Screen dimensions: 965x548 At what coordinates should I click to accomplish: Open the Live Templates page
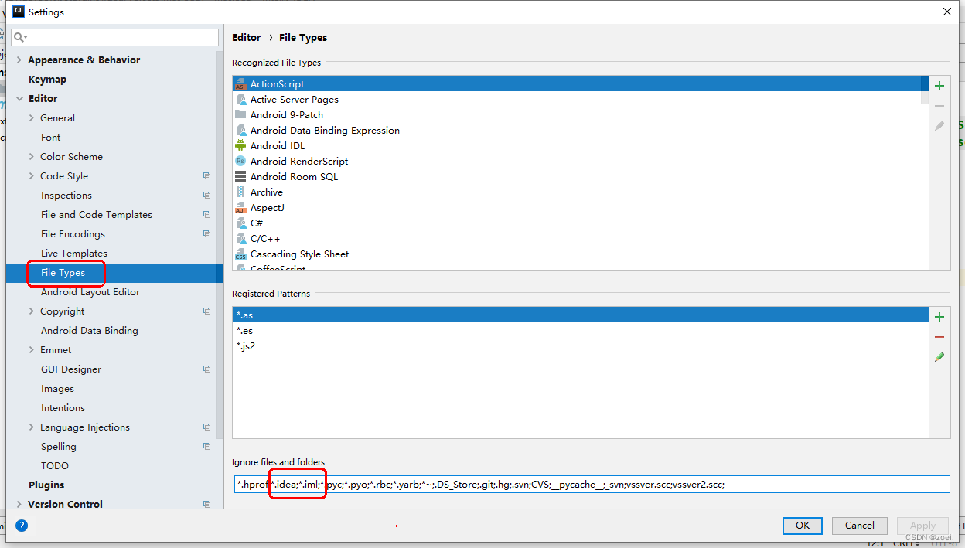[74, 253]
